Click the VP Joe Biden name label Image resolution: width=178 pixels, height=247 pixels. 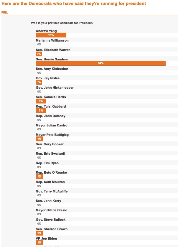[x=46, y=238]
